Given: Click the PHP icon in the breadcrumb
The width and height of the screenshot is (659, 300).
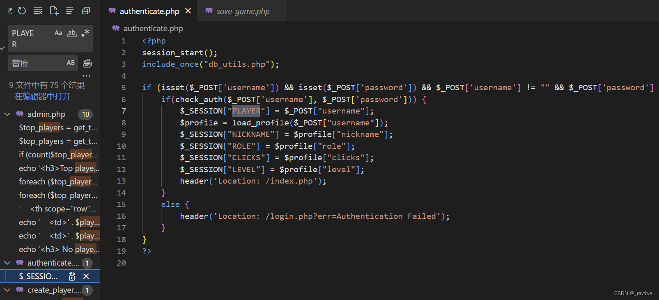Looking at the screenshot, I should 116,28.
